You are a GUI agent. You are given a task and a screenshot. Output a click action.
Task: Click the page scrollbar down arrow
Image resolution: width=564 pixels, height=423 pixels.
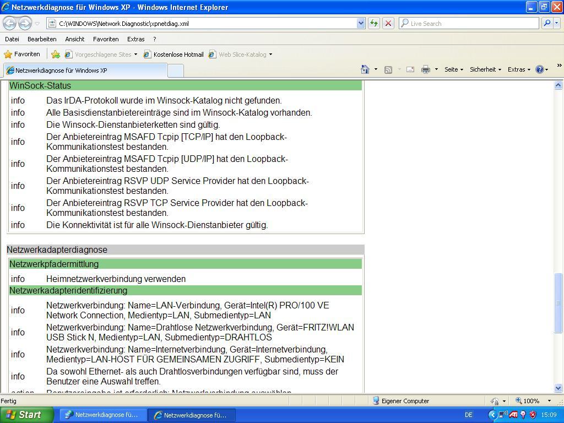click(x=558, y=388)
